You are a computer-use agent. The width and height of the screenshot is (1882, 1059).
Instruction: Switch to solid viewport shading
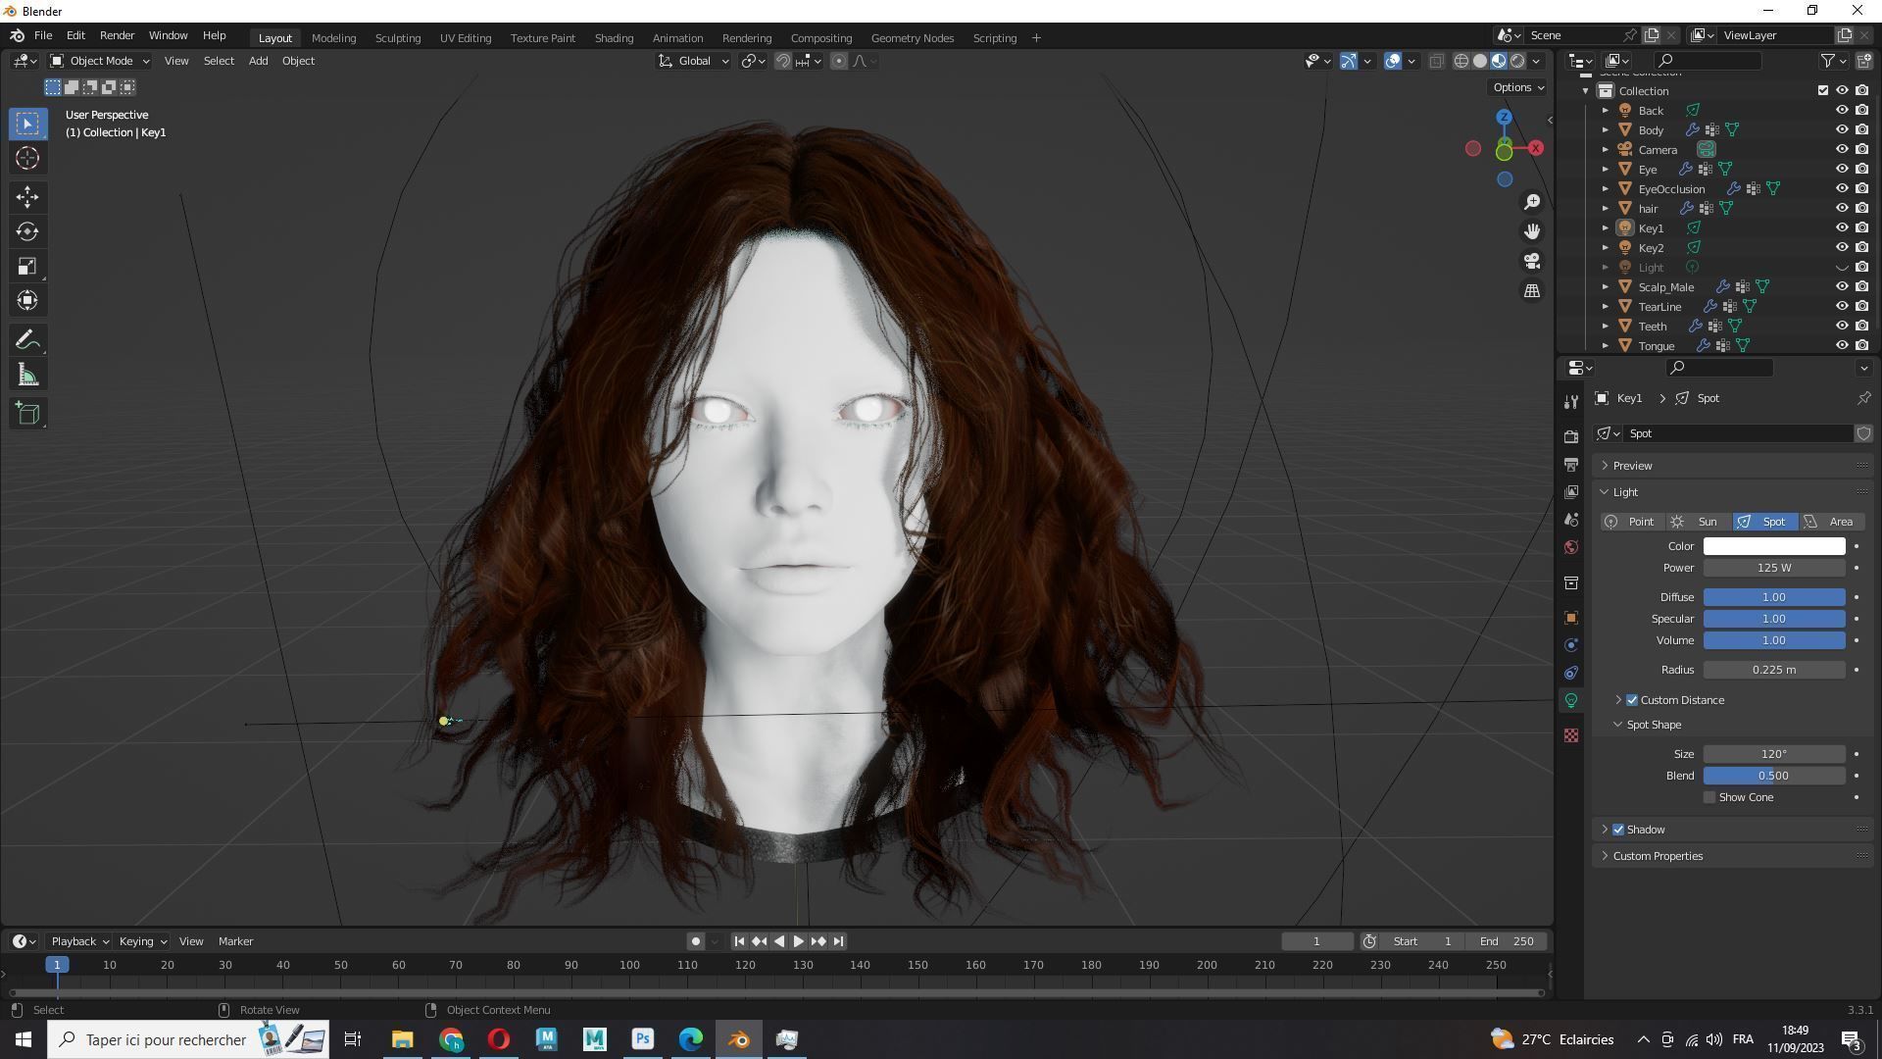(1480, 61)
